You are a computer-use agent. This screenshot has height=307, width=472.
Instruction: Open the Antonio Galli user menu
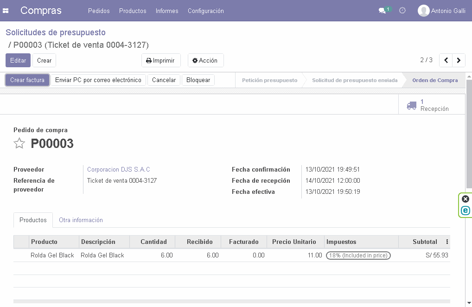[x=441, y=11]
